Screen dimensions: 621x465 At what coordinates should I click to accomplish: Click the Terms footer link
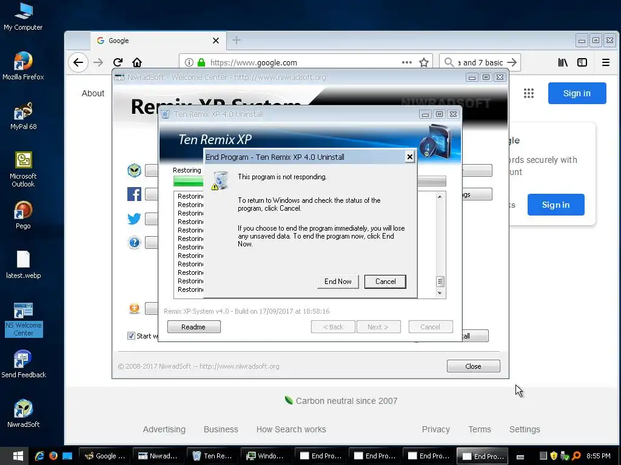[480, 429]
